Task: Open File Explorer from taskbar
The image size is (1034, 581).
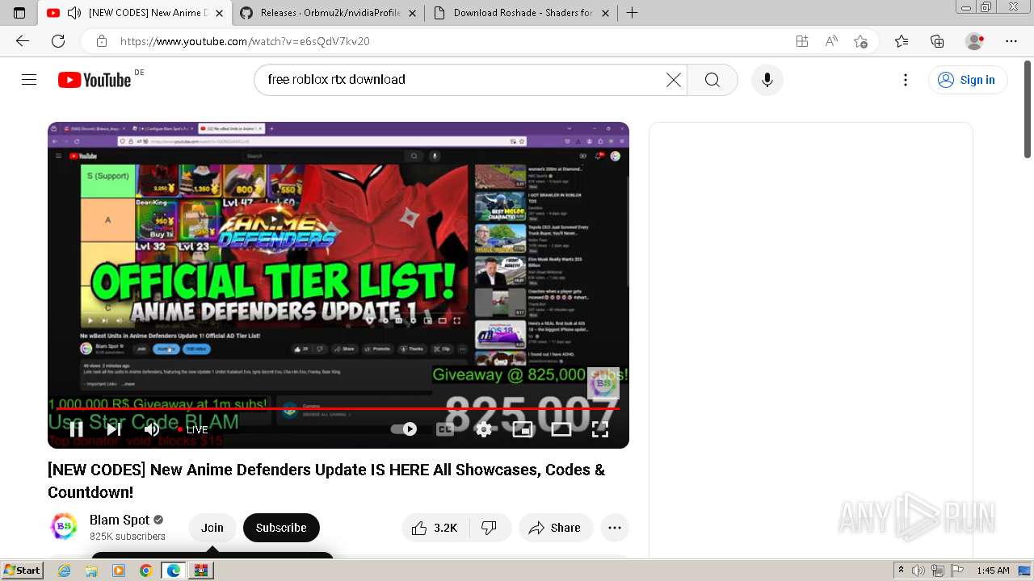Action: [91, 571]
